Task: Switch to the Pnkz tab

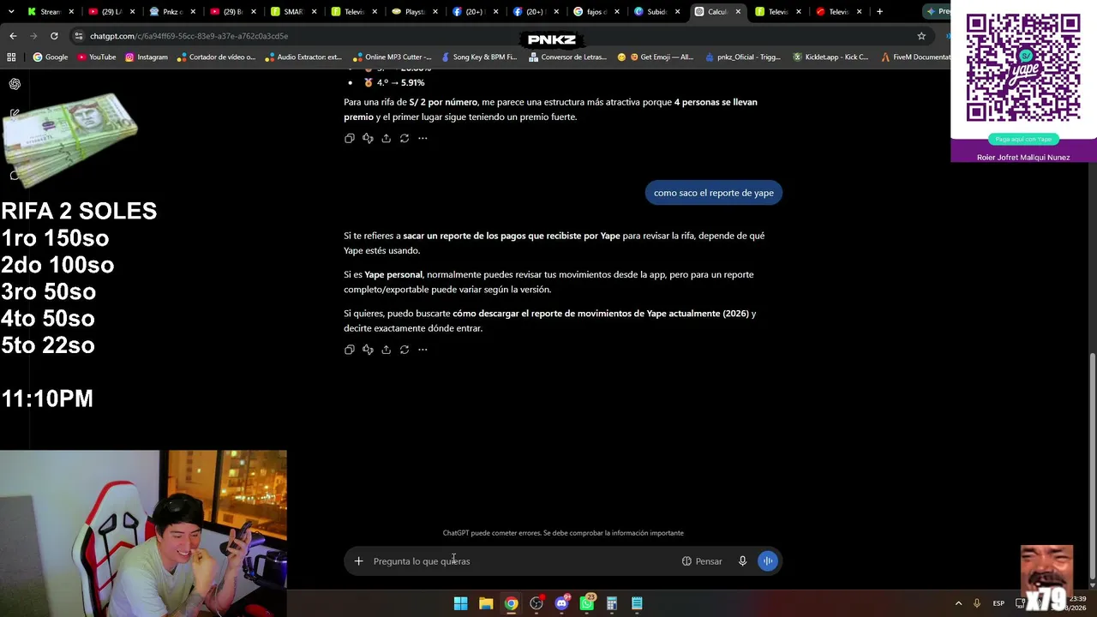Action: click(x=173, y=12)
